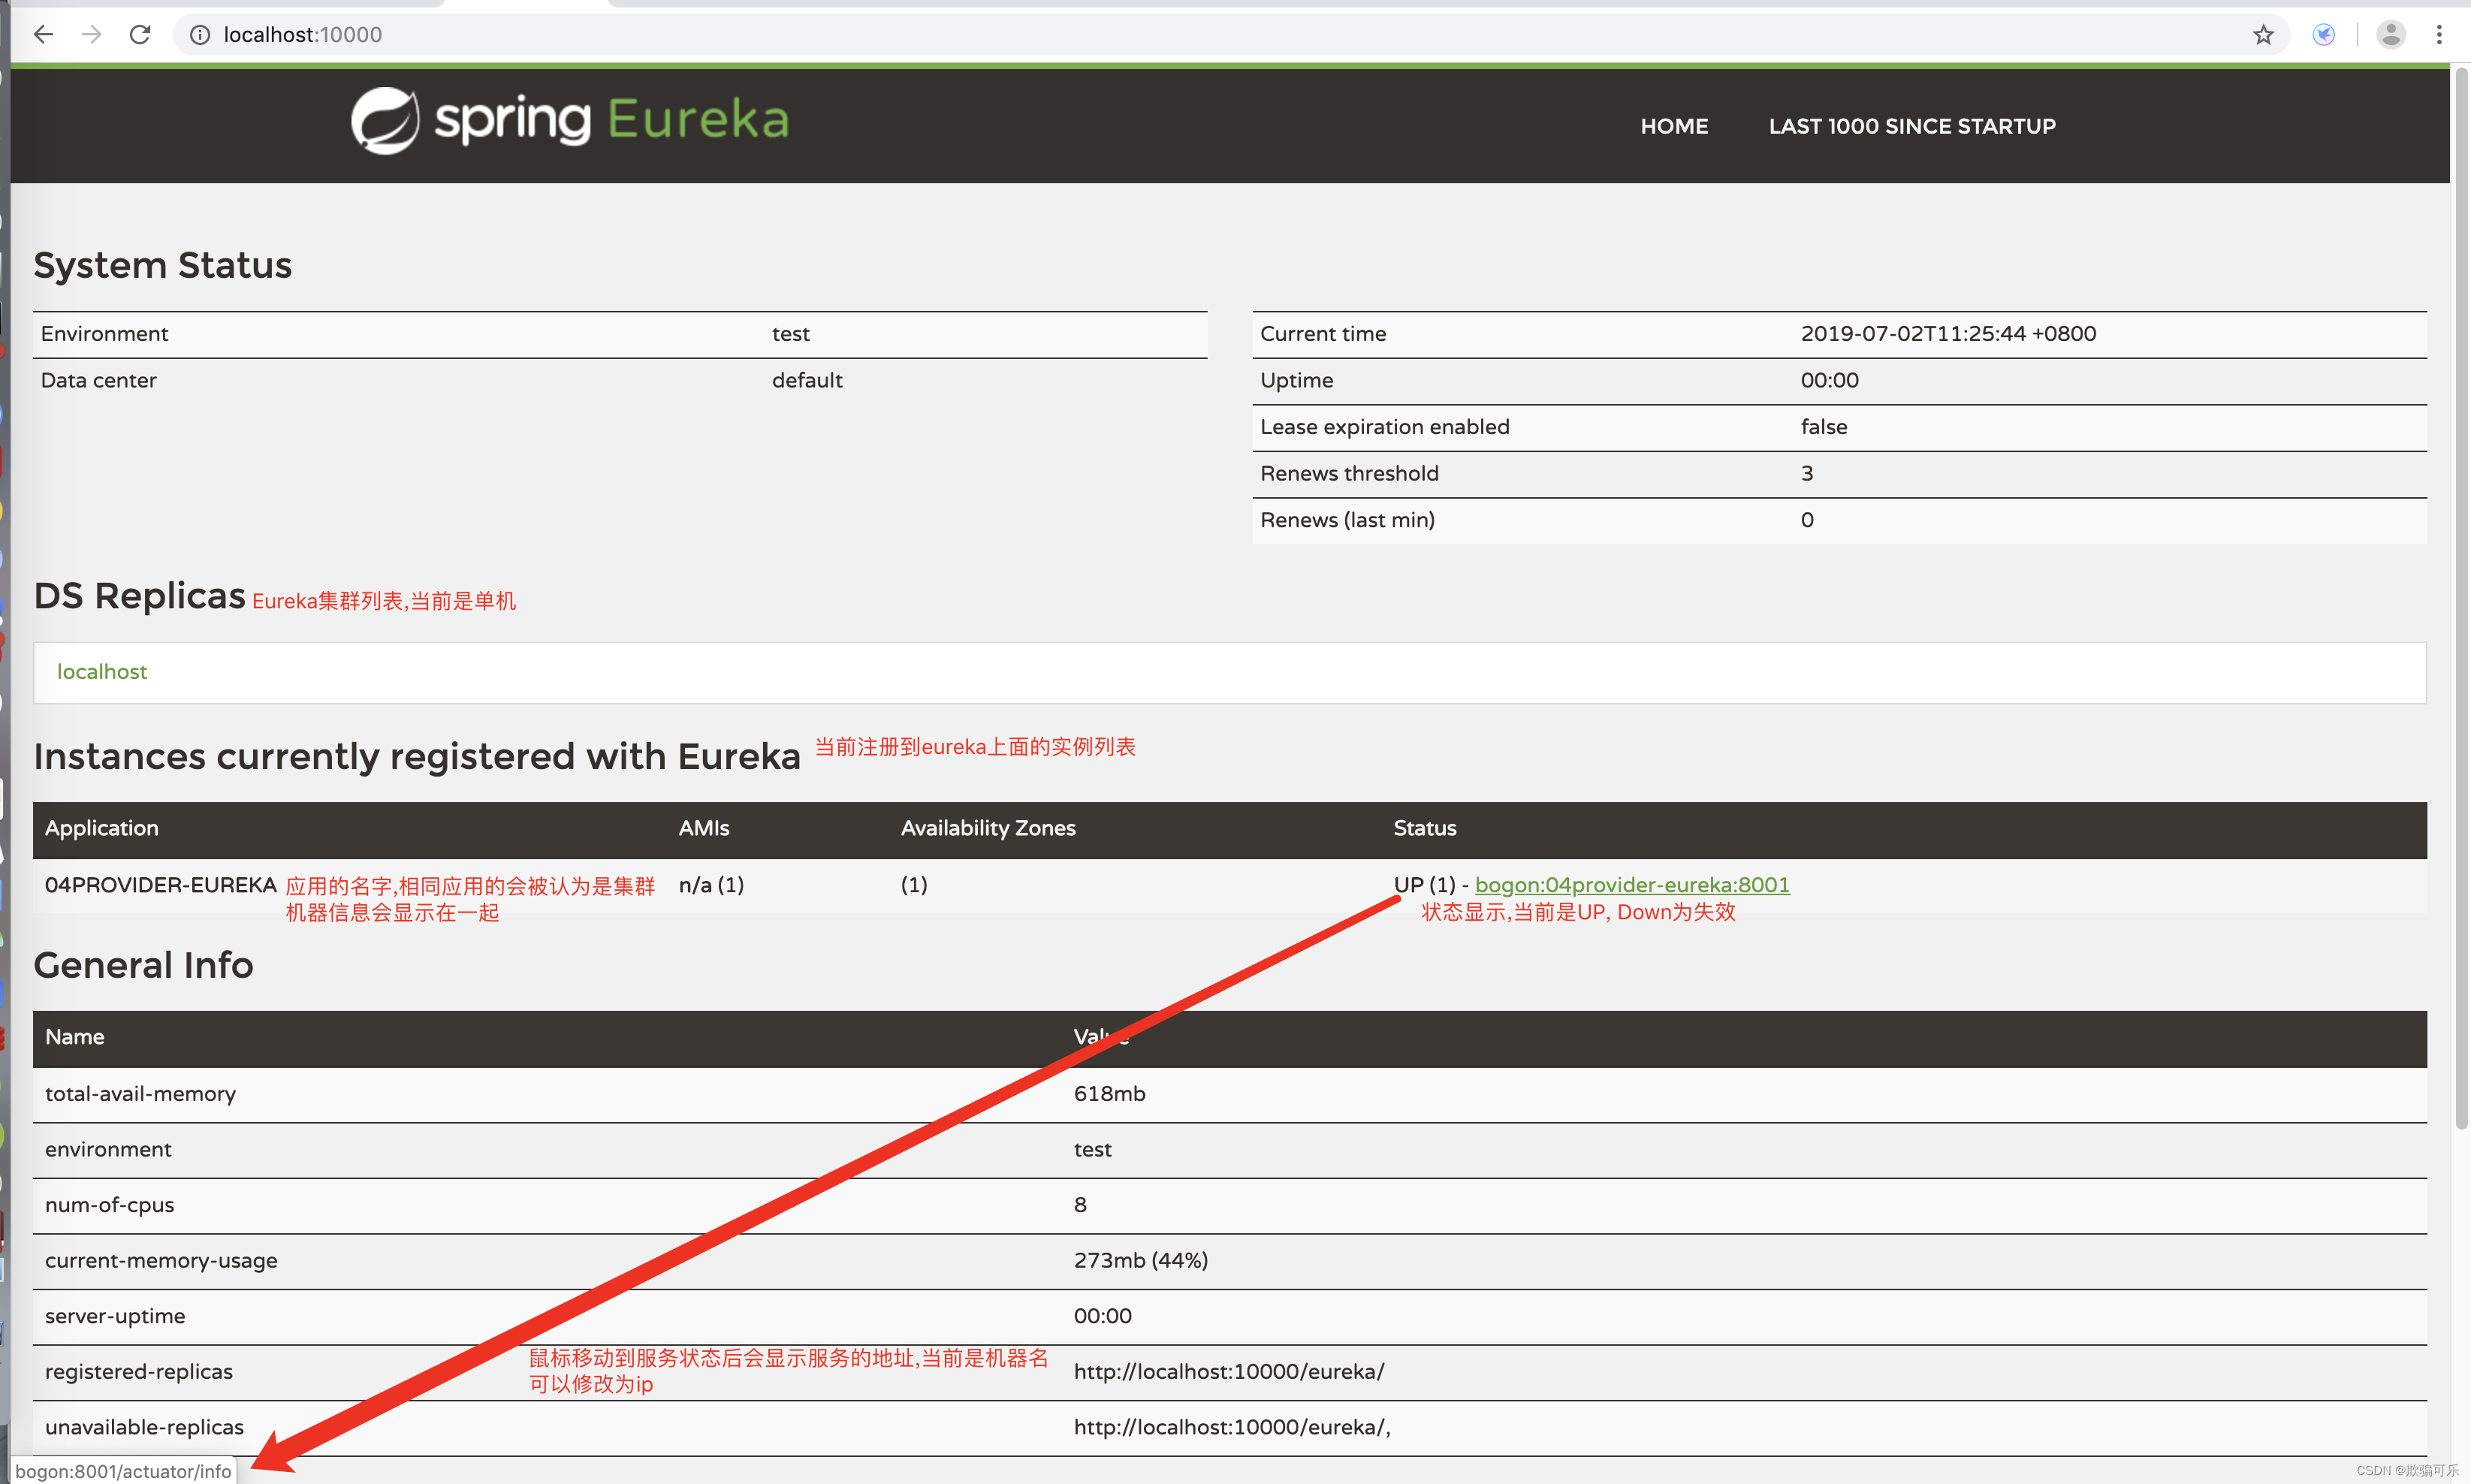Click the Uptime label in System Status
This screenshot has width=2471, height=1484.
[1296, 381]
